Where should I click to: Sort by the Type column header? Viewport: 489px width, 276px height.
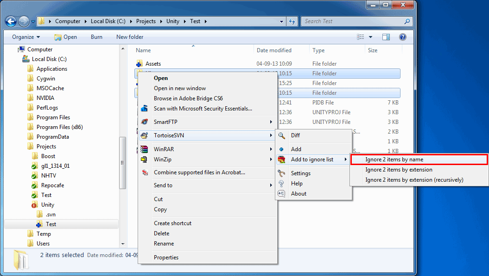[318, 50]
